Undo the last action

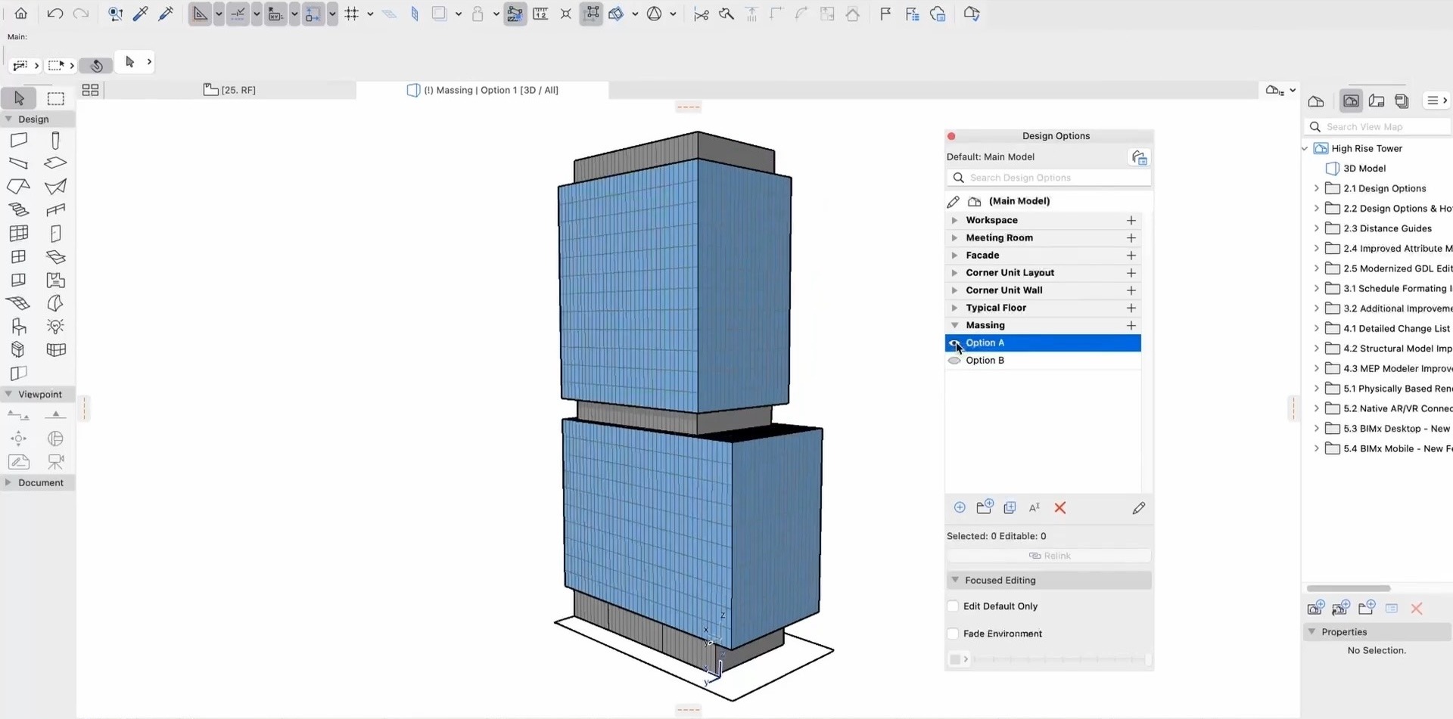(x=54, y=14)
